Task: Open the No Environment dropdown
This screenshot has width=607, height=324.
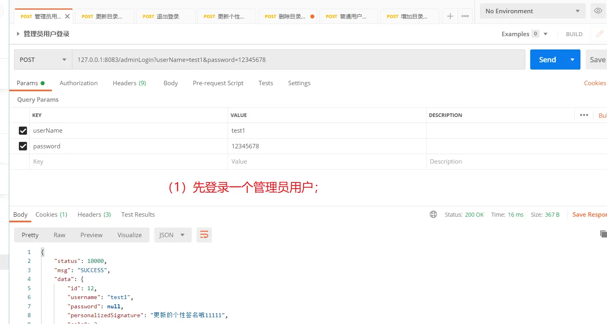Action: 533,11
